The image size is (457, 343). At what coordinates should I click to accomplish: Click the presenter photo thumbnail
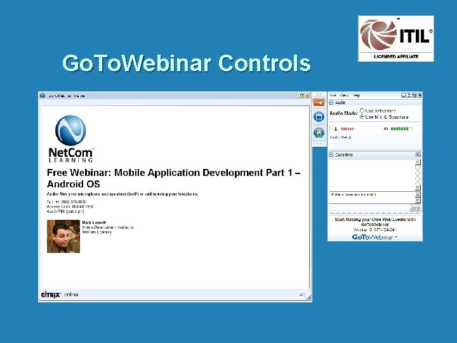point(63,236)
